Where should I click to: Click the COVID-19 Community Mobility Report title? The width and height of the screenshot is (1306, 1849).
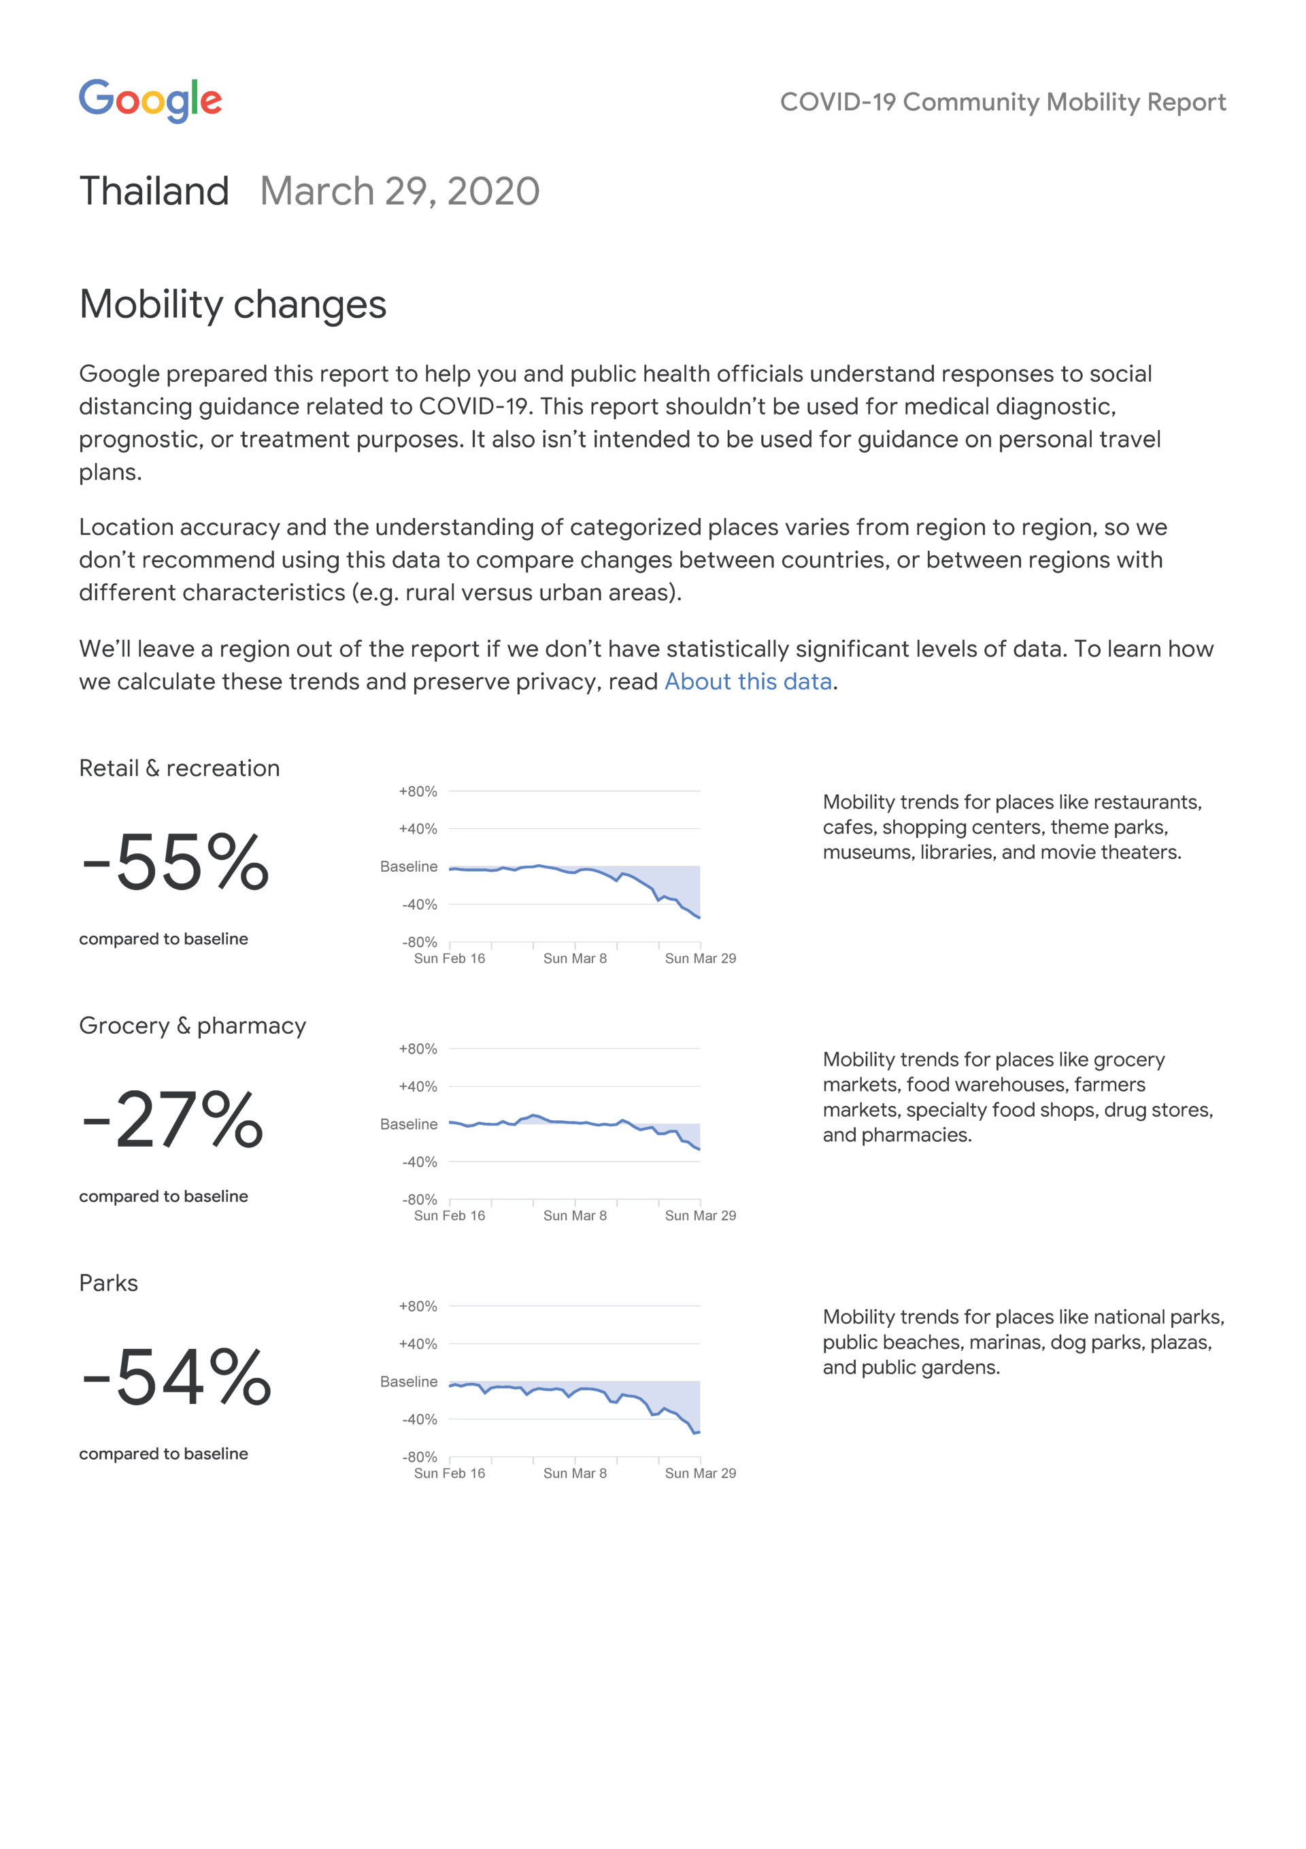coord(1003,102)
